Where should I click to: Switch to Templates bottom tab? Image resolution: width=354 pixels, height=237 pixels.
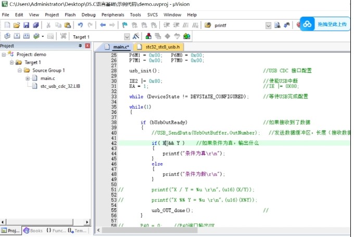coord(77,231)
